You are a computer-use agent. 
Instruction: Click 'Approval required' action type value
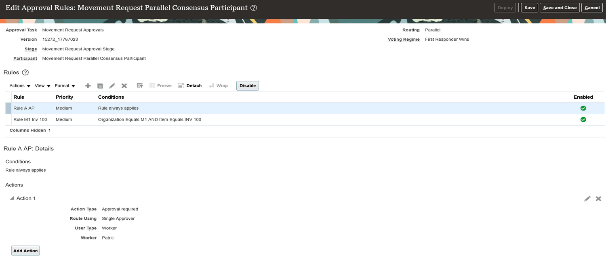coord(120,209)
